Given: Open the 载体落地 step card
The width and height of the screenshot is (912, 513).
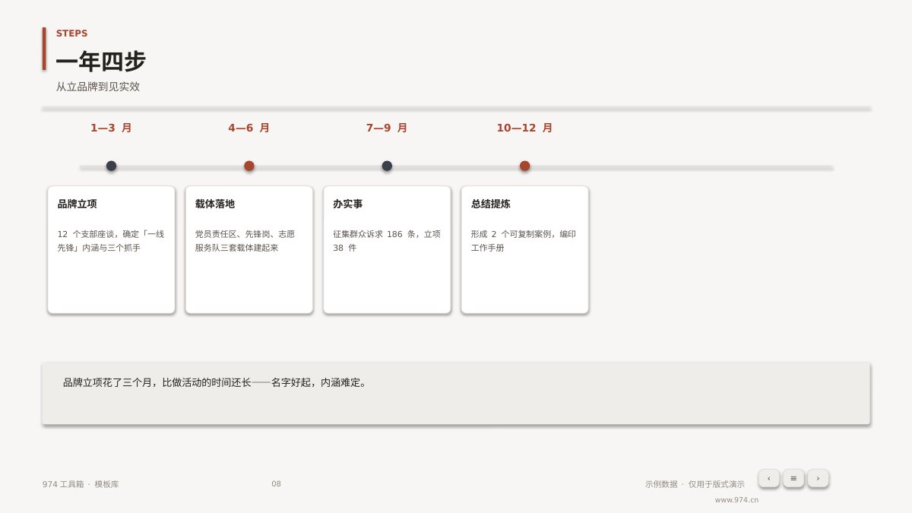Looking at the screenshot, I should tap(249, 249).
